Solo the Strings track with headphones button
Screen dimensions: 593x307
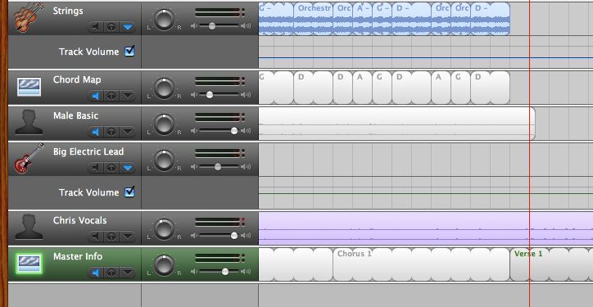111,27
